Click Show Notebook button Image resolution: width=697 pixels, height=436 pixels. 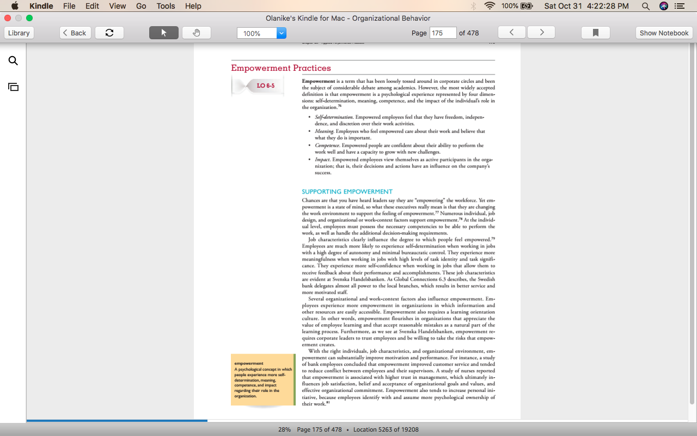point(664,33)
